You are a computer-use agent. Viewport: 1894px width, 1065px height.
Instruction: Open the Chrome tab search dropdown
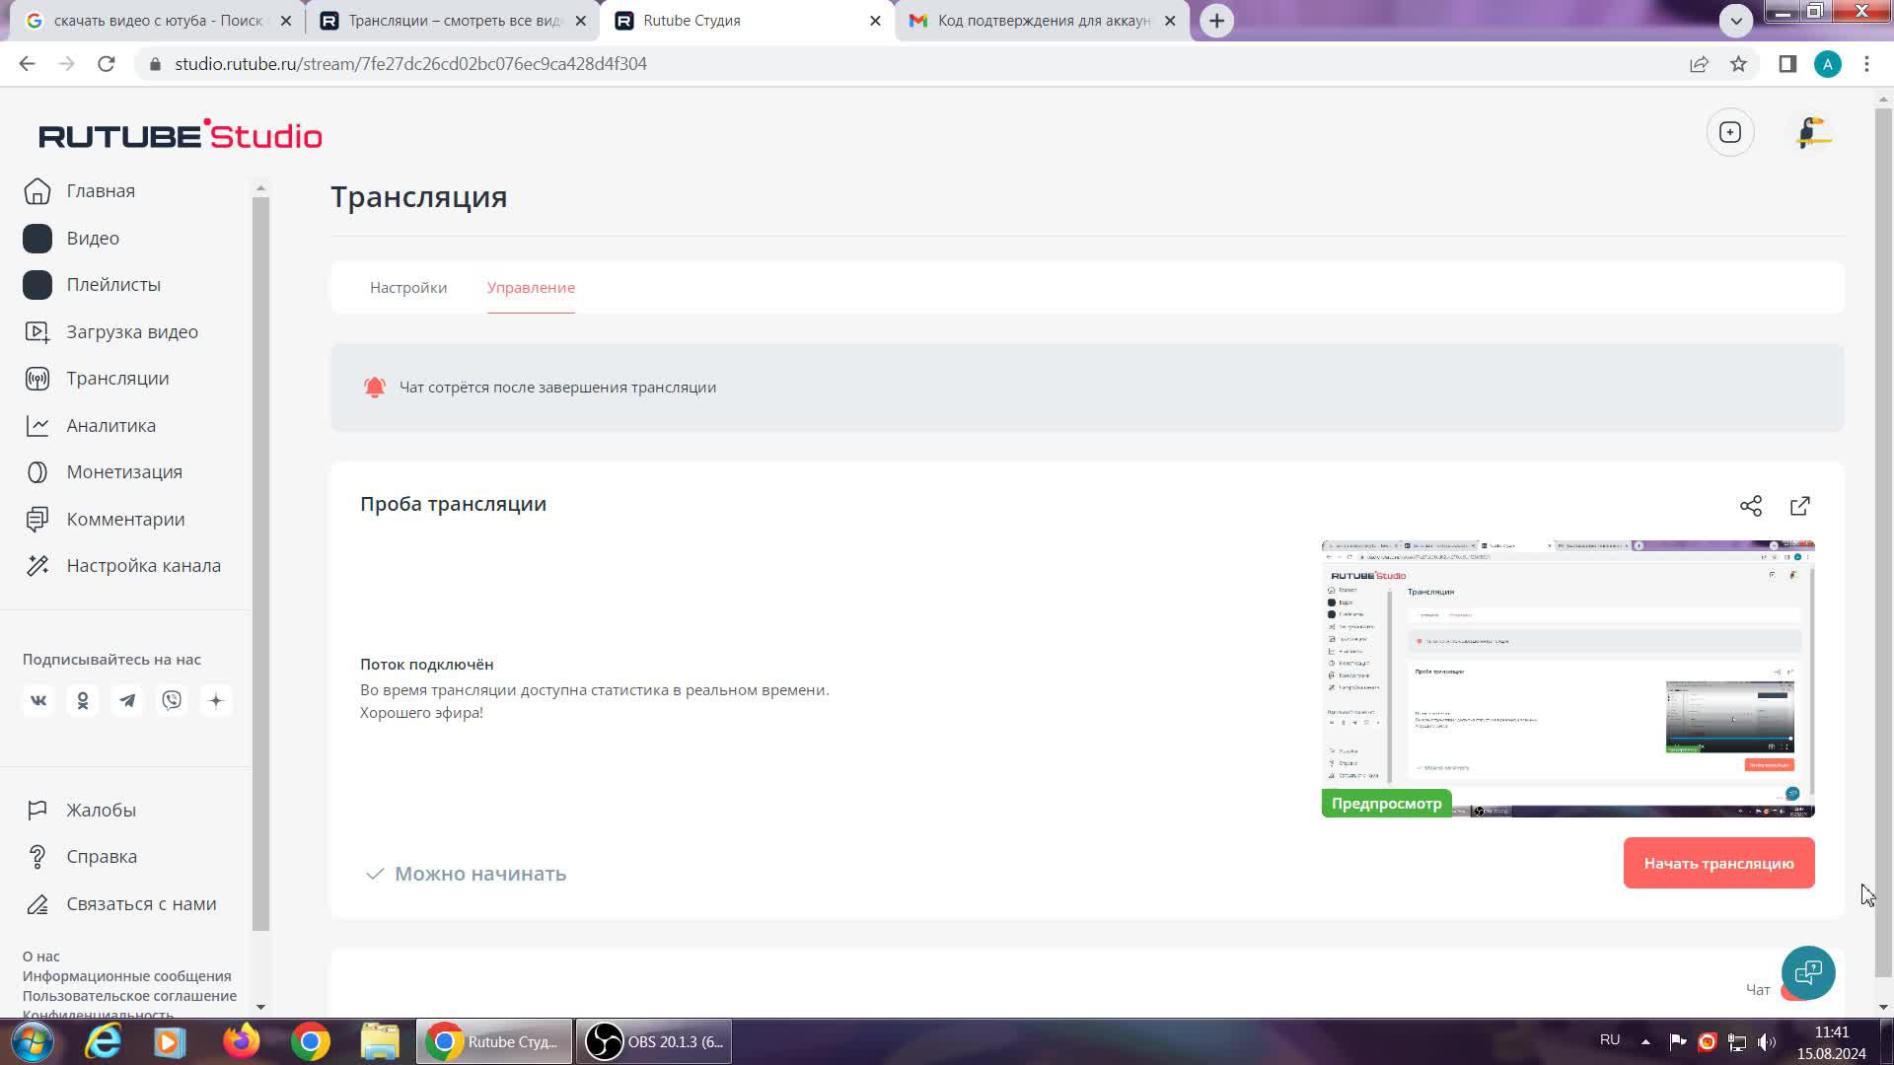tap(1736, 20)
